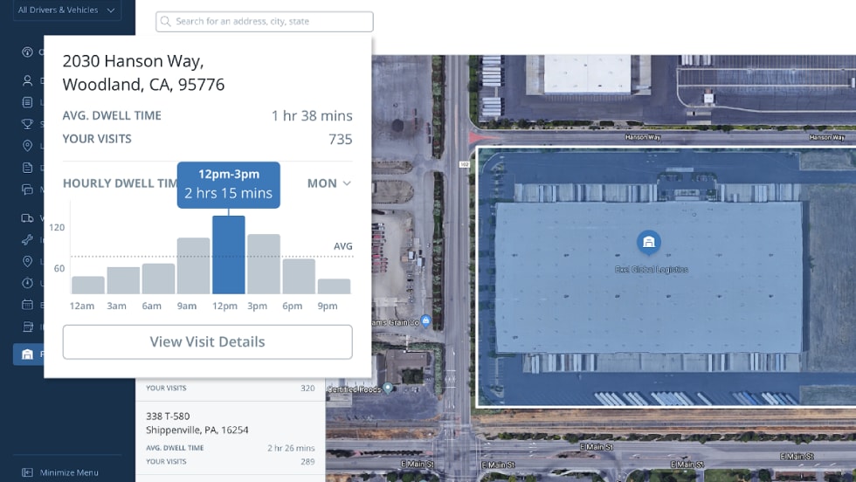The width and height of the screenshot is (856, 482).
Task: Click the address search input field
Action: pos(271,21)
